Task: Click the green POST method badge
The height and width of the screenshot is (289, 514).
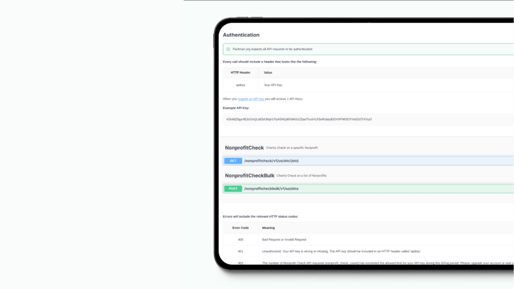Action: (233, 188)
